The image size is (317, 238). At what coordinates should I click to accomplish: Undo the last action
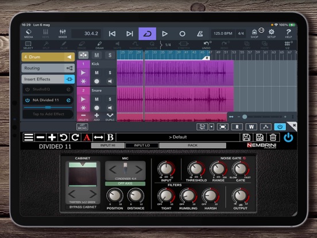[206, 45]
